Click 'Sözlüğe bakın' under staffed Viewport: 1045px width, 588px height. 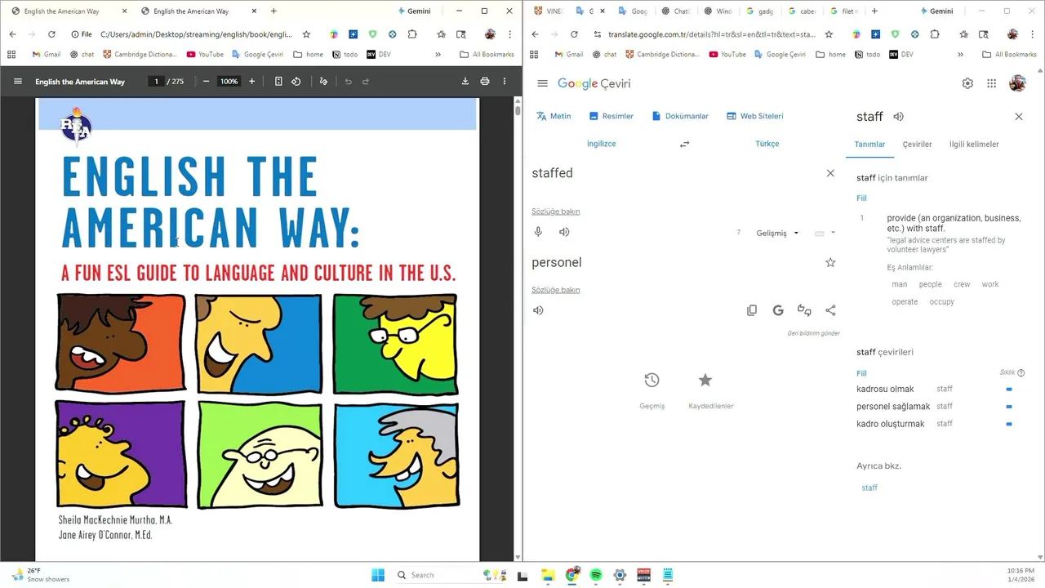tap(556, 212)
